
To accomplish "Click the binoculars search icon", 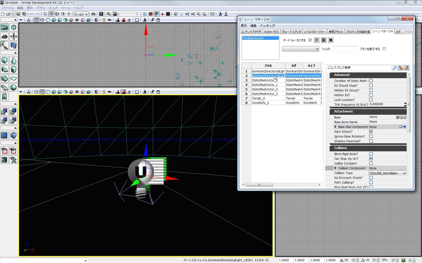I will coord(93,14).
